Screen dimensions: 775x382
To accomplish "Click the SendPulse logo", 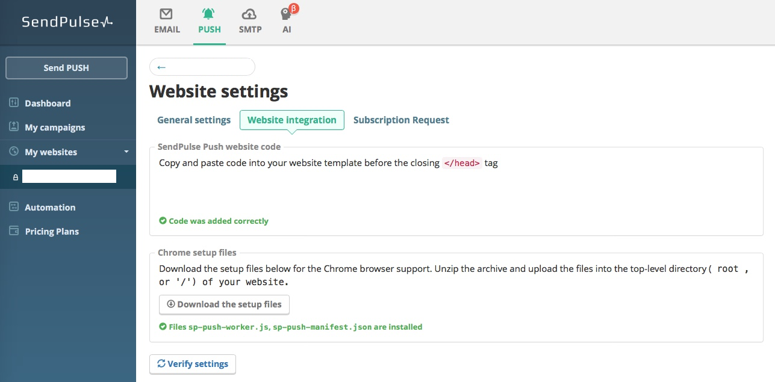I will pyautogui.click(x=67, y=22).
